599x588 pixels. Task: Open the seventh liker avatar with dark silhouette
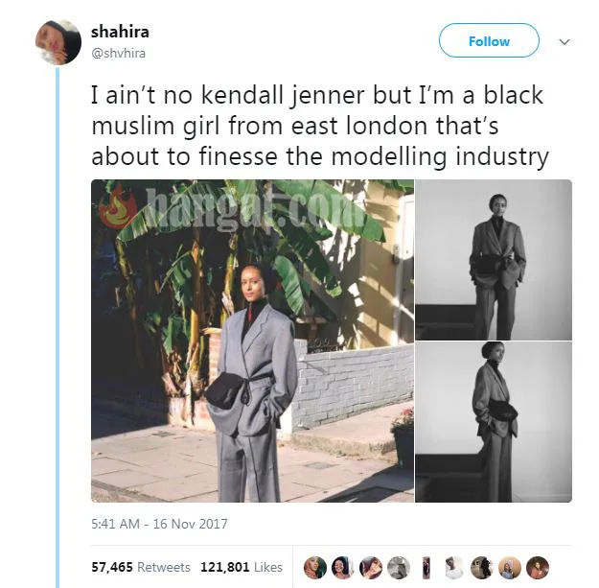[482, 567]
